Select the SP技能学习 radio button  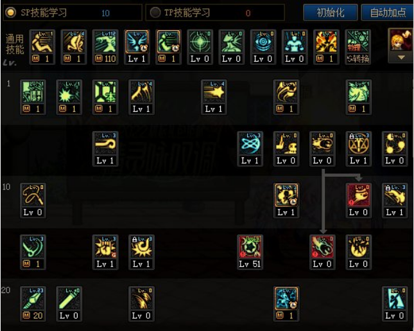(11, 12)
